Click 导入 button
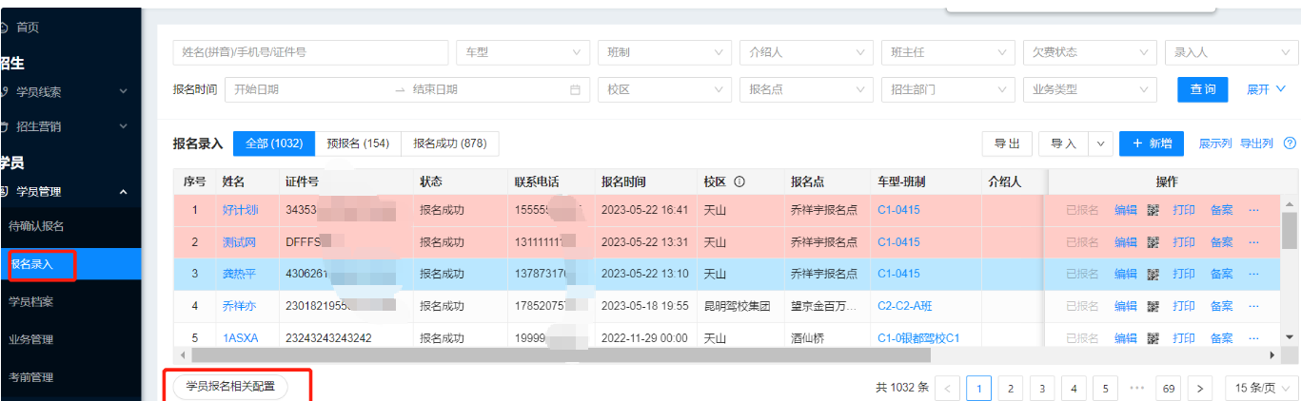This screenshot has width=1301, height=401. (1064, 143)
